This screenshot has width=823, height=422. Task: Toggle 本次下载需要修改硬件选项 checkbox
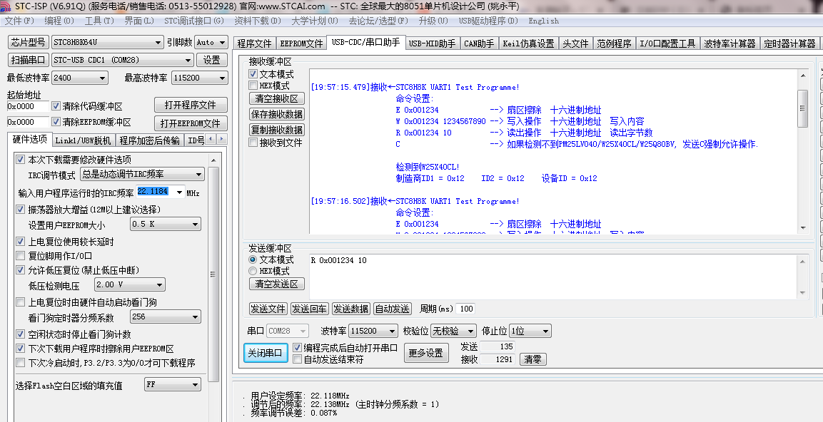coord(21,160)
